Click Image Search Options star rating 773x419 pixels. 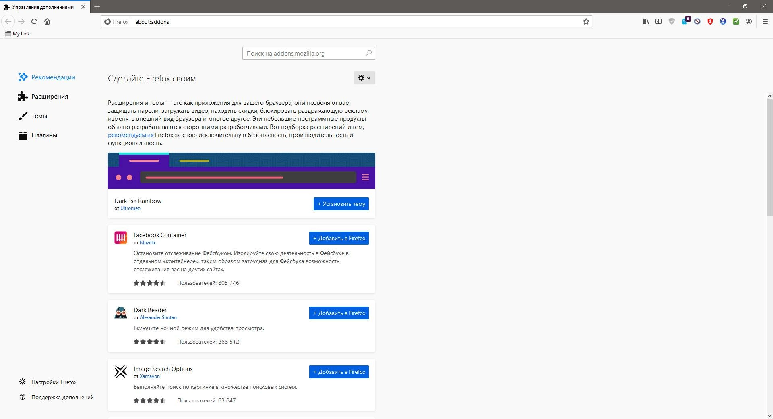click(x=150, y=400)
